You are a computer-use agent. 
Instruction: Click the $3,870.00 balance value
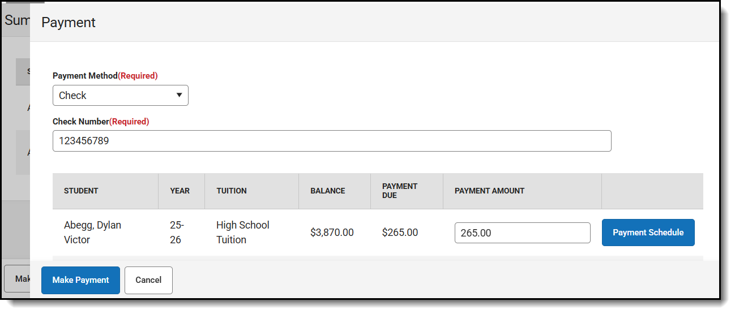332,233
